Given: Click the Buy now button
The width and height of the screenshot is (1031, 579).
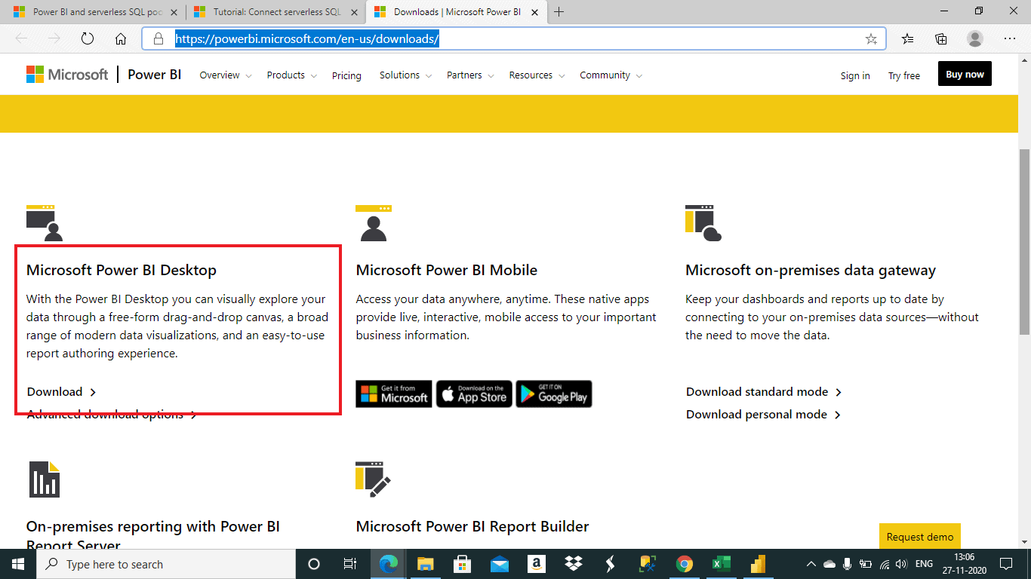Looking at the screenshot, I should click(965, 74).
